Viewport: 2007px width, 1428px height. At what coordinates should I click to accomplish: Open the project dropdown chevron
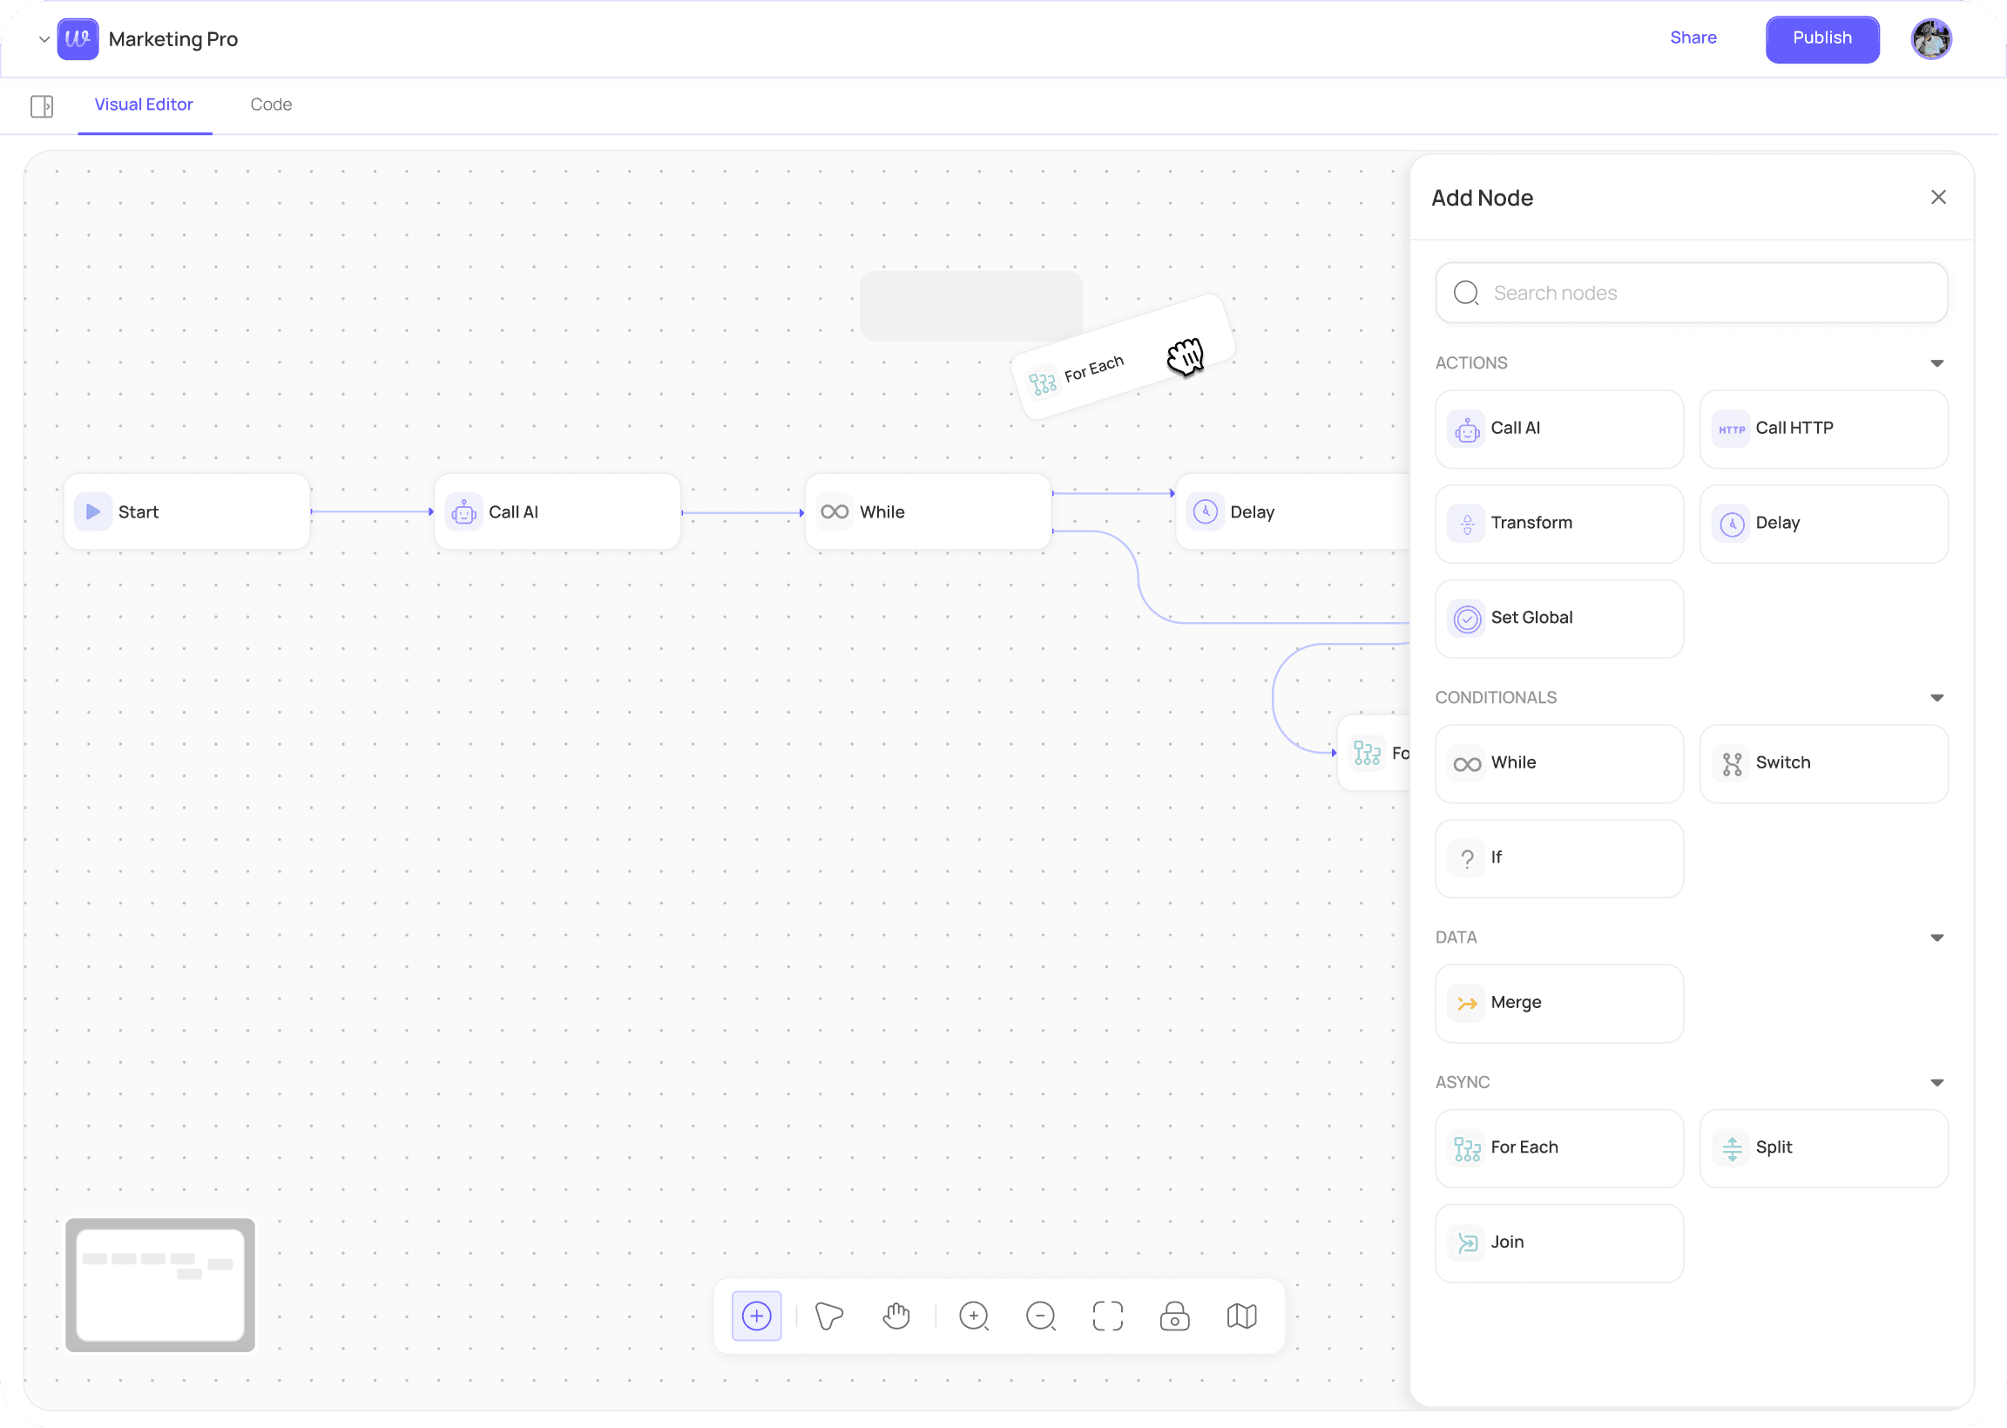tap(44, 39)
